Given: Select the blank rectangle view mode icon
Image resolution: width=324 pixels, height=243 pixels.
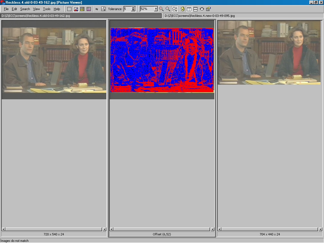Looking at the screenshot, I should point(69,9).
